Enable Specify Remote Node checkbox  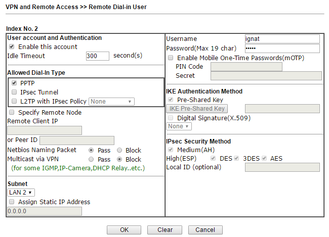click(x=12, y=112)
